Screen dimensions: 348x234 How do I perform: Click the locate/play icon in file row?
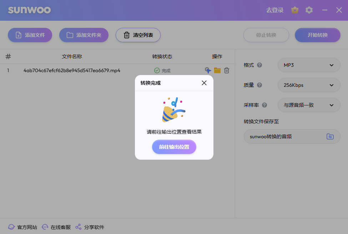(208, 70)
